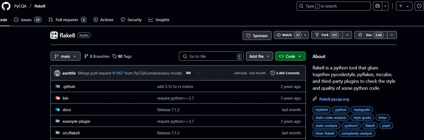Open the Add file dropdown

(x=259, y=56)
